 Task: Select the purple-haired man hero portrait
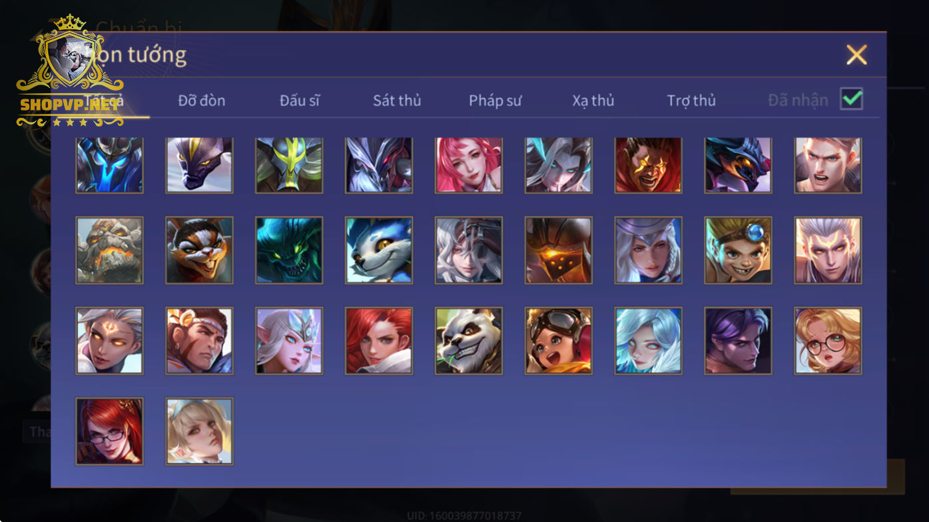tap(738, 340)
